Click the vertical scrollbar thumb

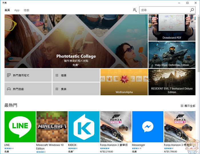(x=199, y=44)
